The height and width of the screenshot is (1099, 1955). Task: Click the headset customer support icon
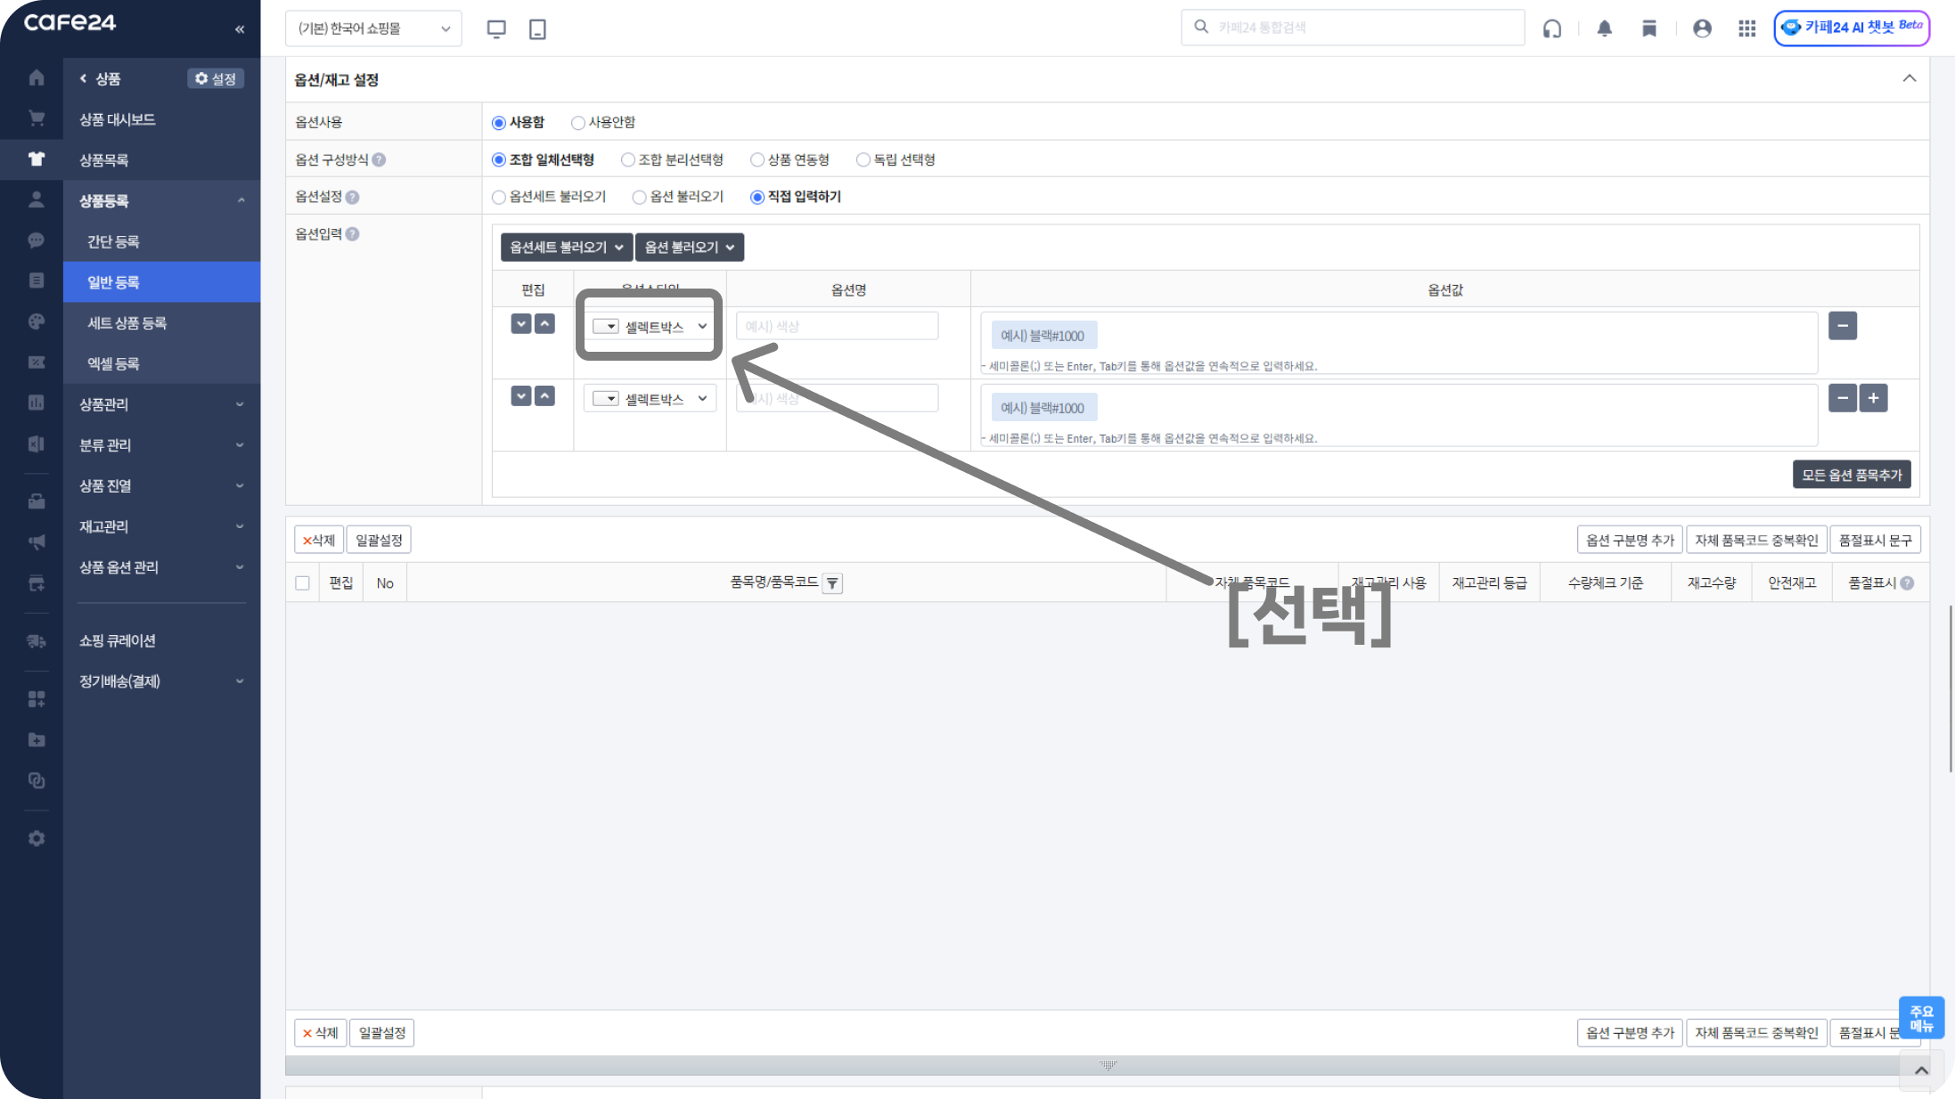click(1552, 28)
